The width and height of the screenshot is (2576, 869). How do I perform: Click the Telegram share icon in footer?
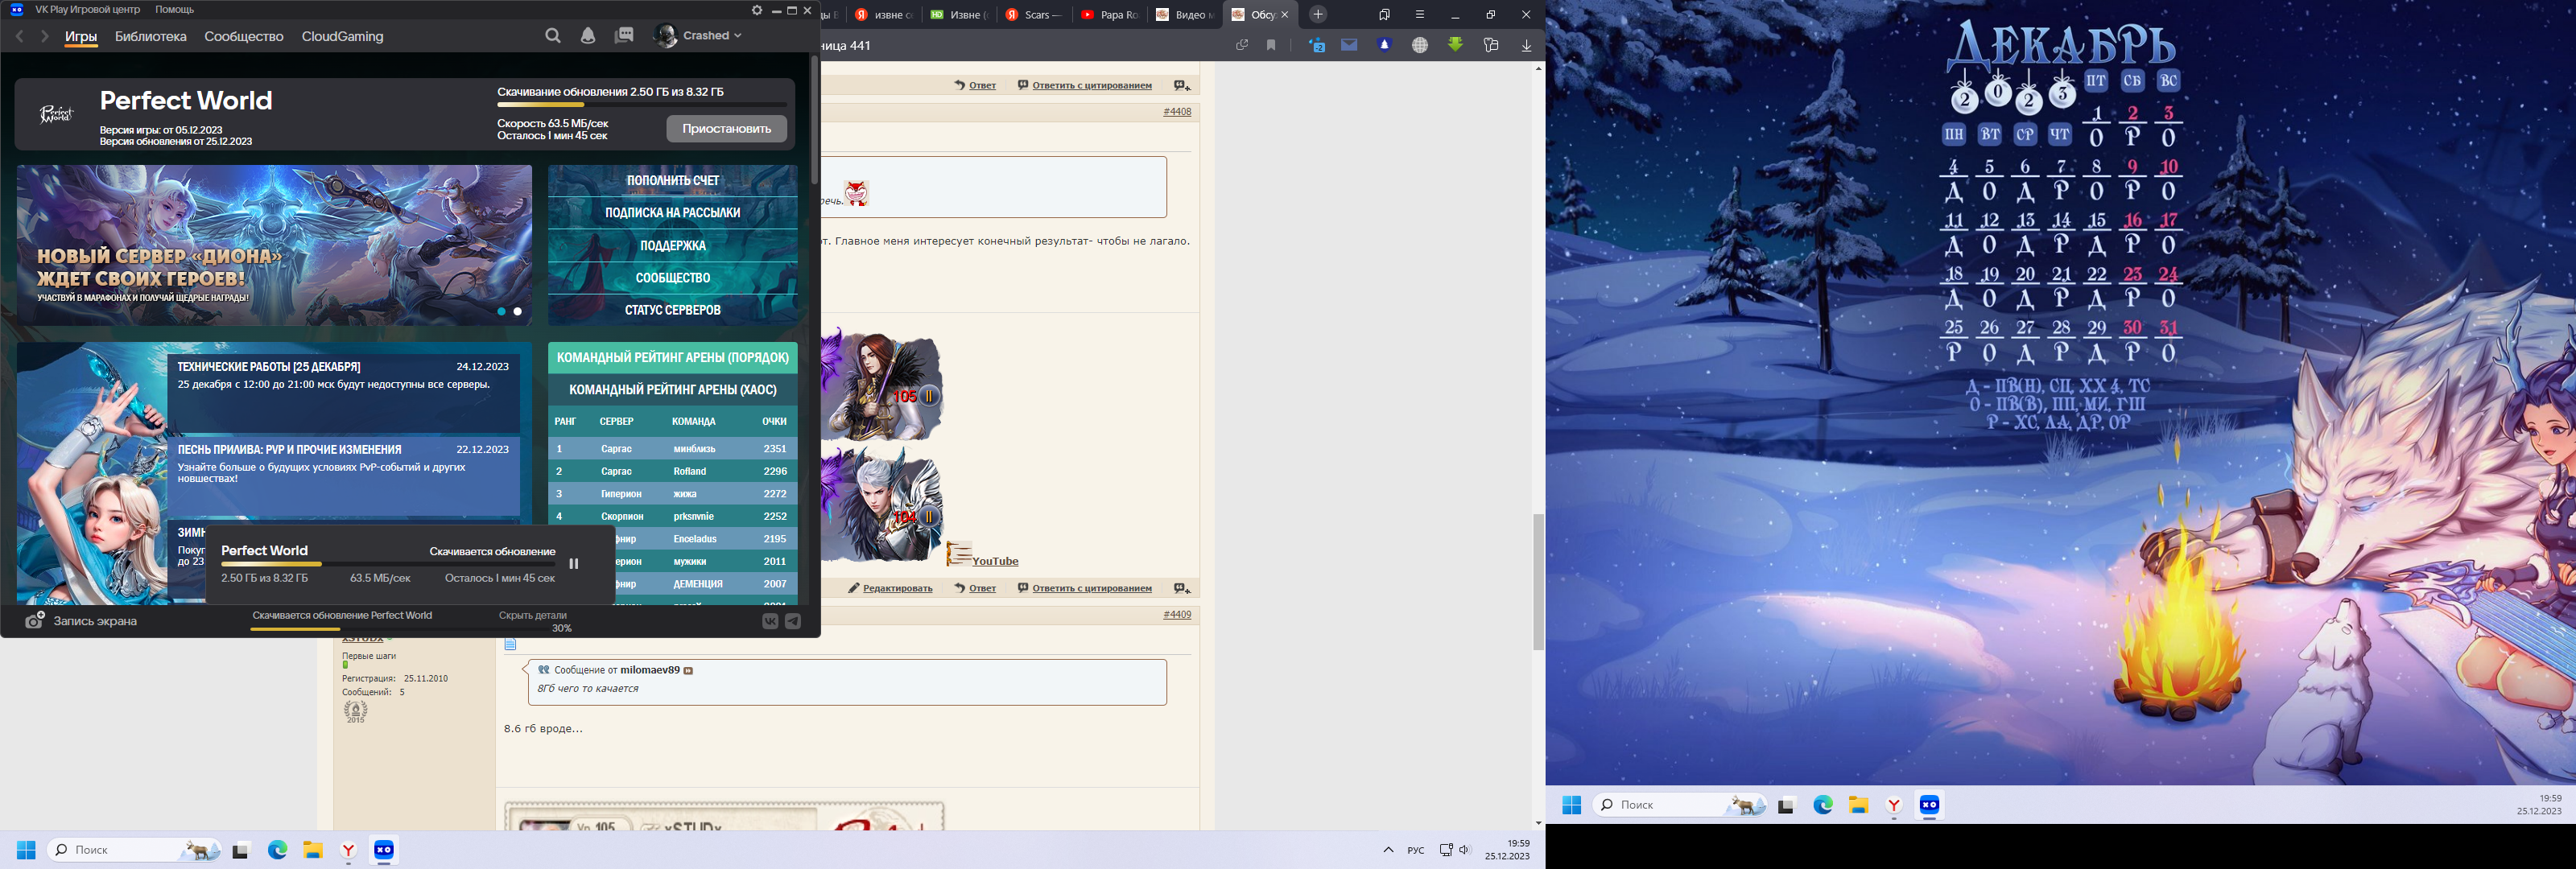793,621
